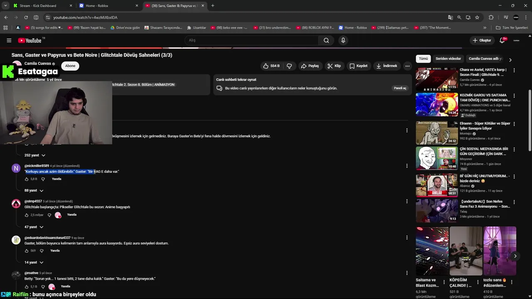Click the search magnifier button
532x299 pixels.
326,40
